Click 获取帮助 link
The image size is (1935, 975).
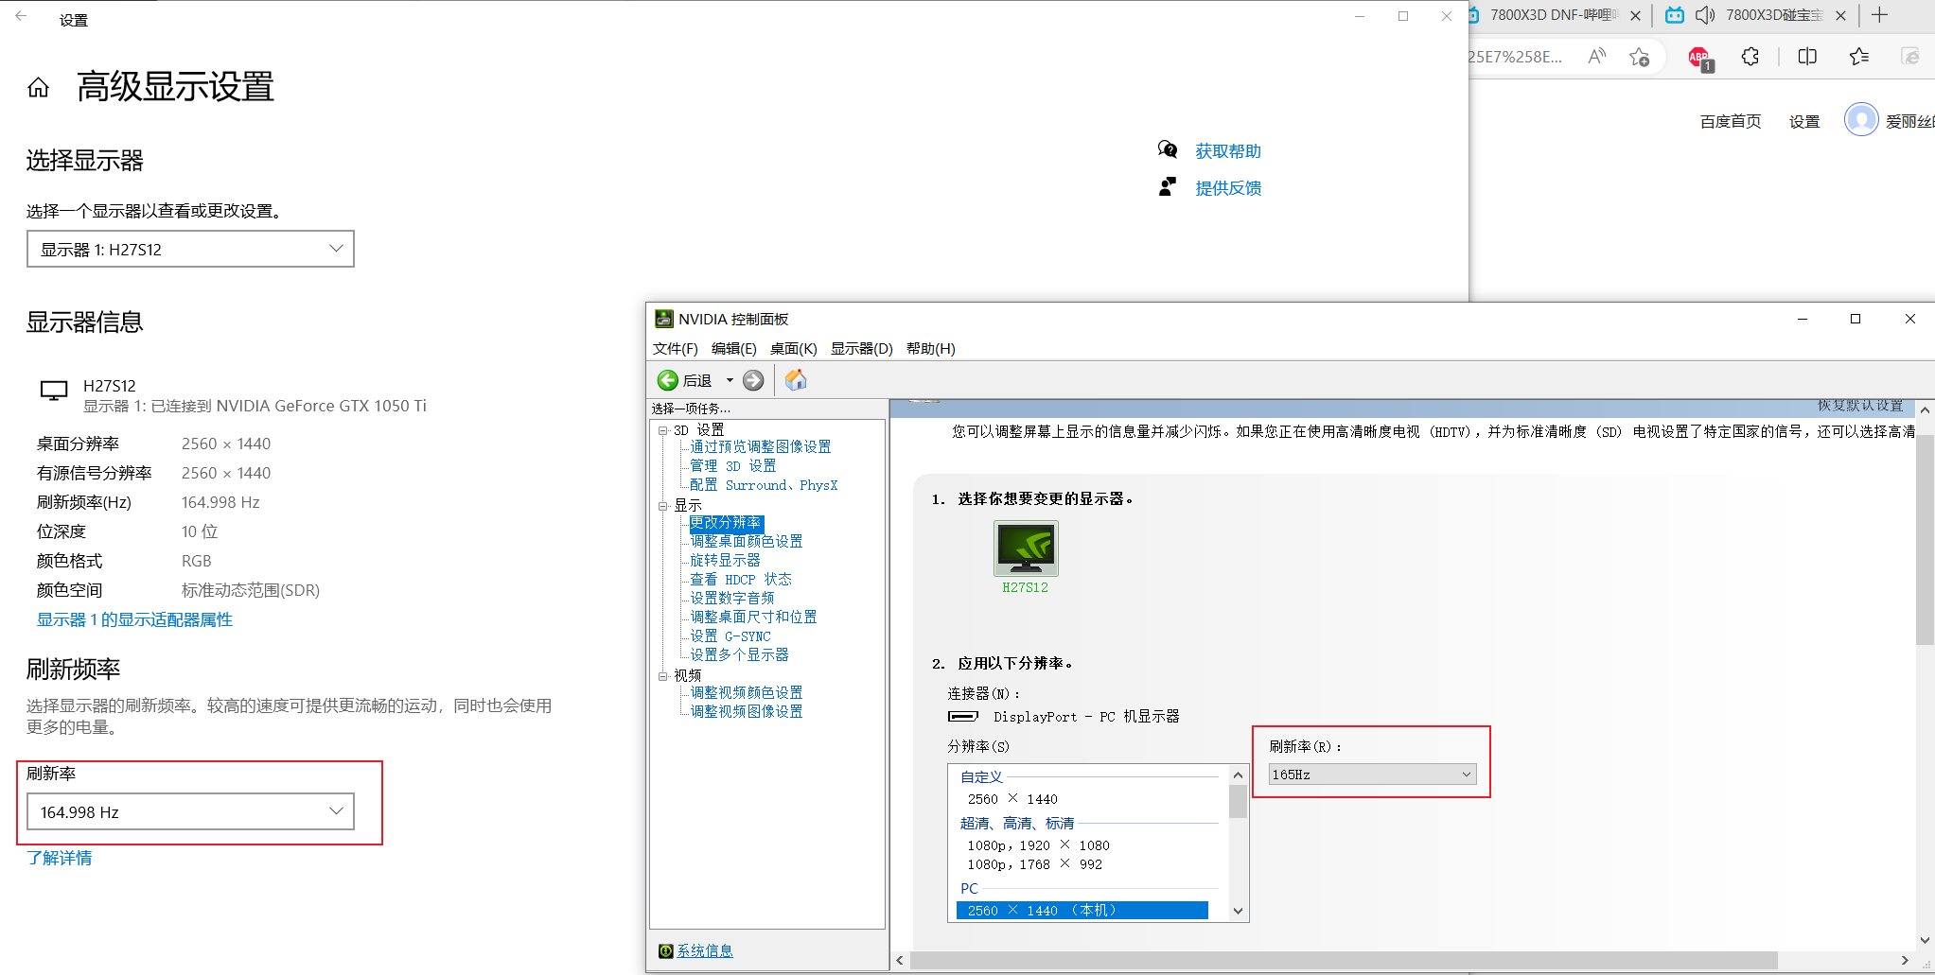(1228, 151)
